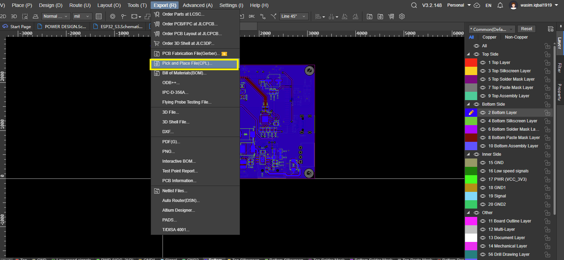Click the via (ring) tool icon
Screen dimensions: 564x260
pos(113,16)
